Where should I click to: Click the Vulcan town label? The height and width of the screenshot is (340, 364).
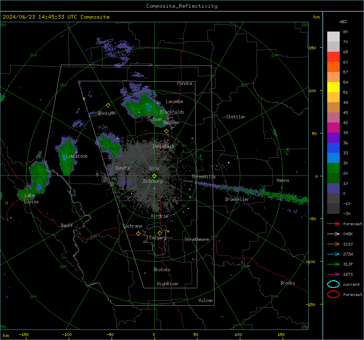[x=205, y=300]
